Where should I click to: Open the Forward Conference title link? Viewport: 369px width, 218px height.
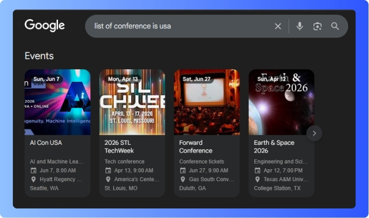point(196,147)
